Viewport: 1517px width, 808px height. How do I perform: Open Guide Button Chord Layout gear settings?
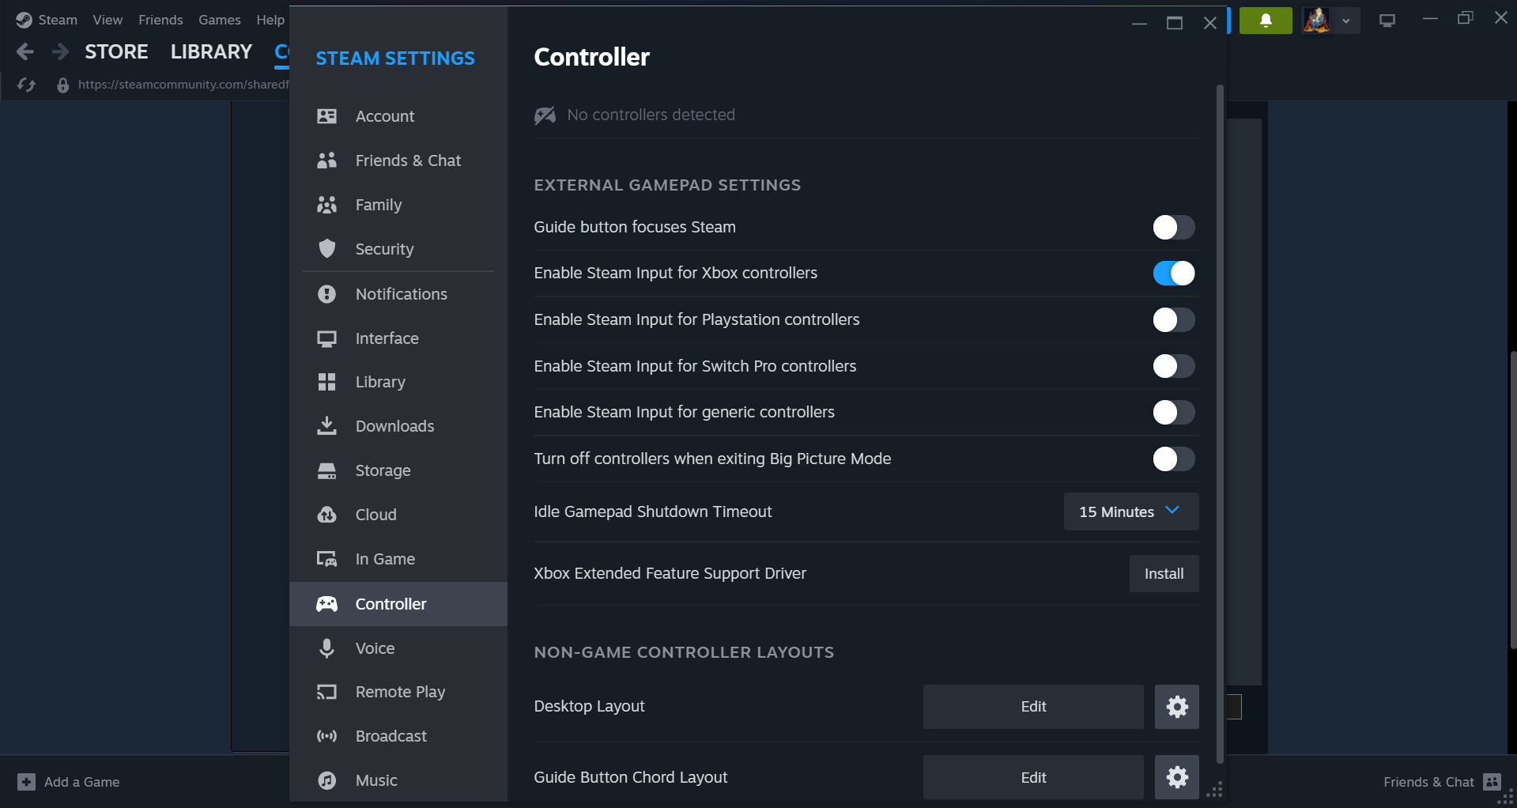tap(1176, 777)
